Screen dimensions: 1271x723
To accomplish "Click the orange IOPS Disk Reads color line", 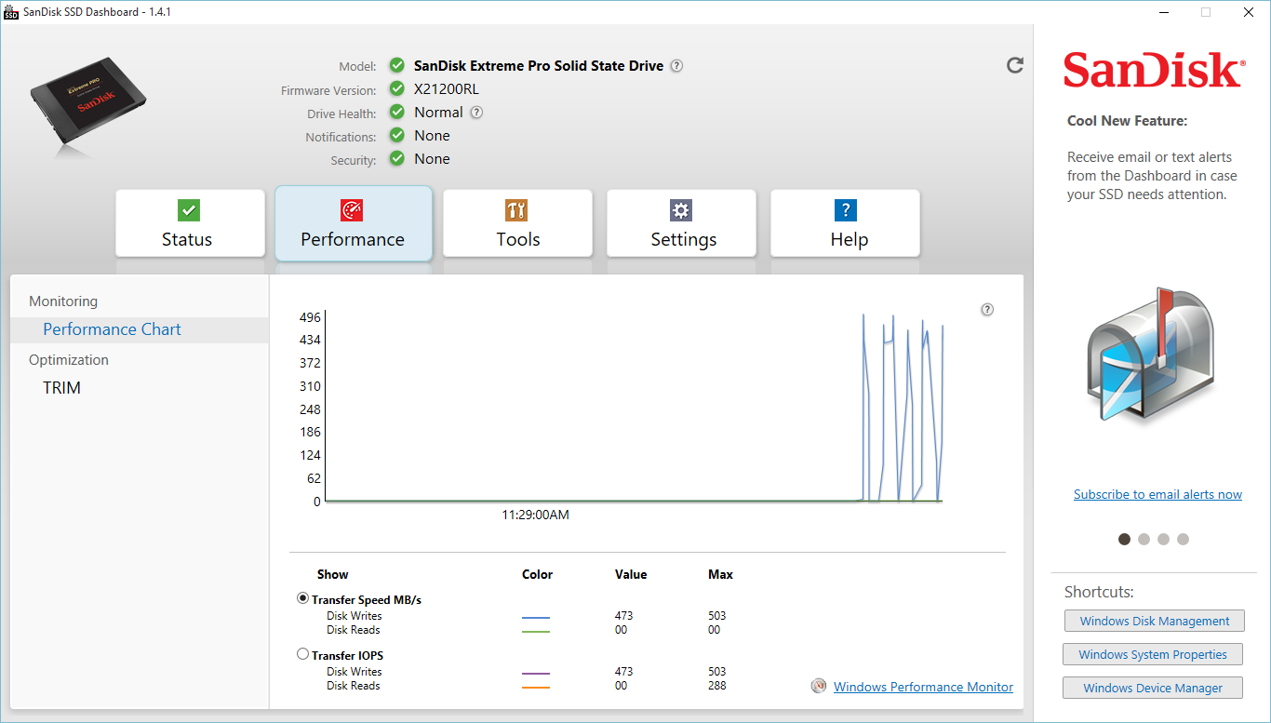I will (536, 687).
